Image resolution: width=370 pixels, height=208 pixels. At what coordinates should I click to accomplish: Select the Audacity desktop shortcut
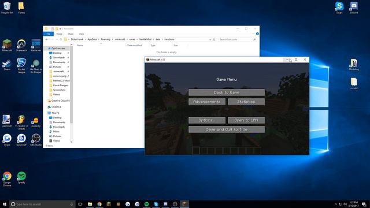[36, 122]
